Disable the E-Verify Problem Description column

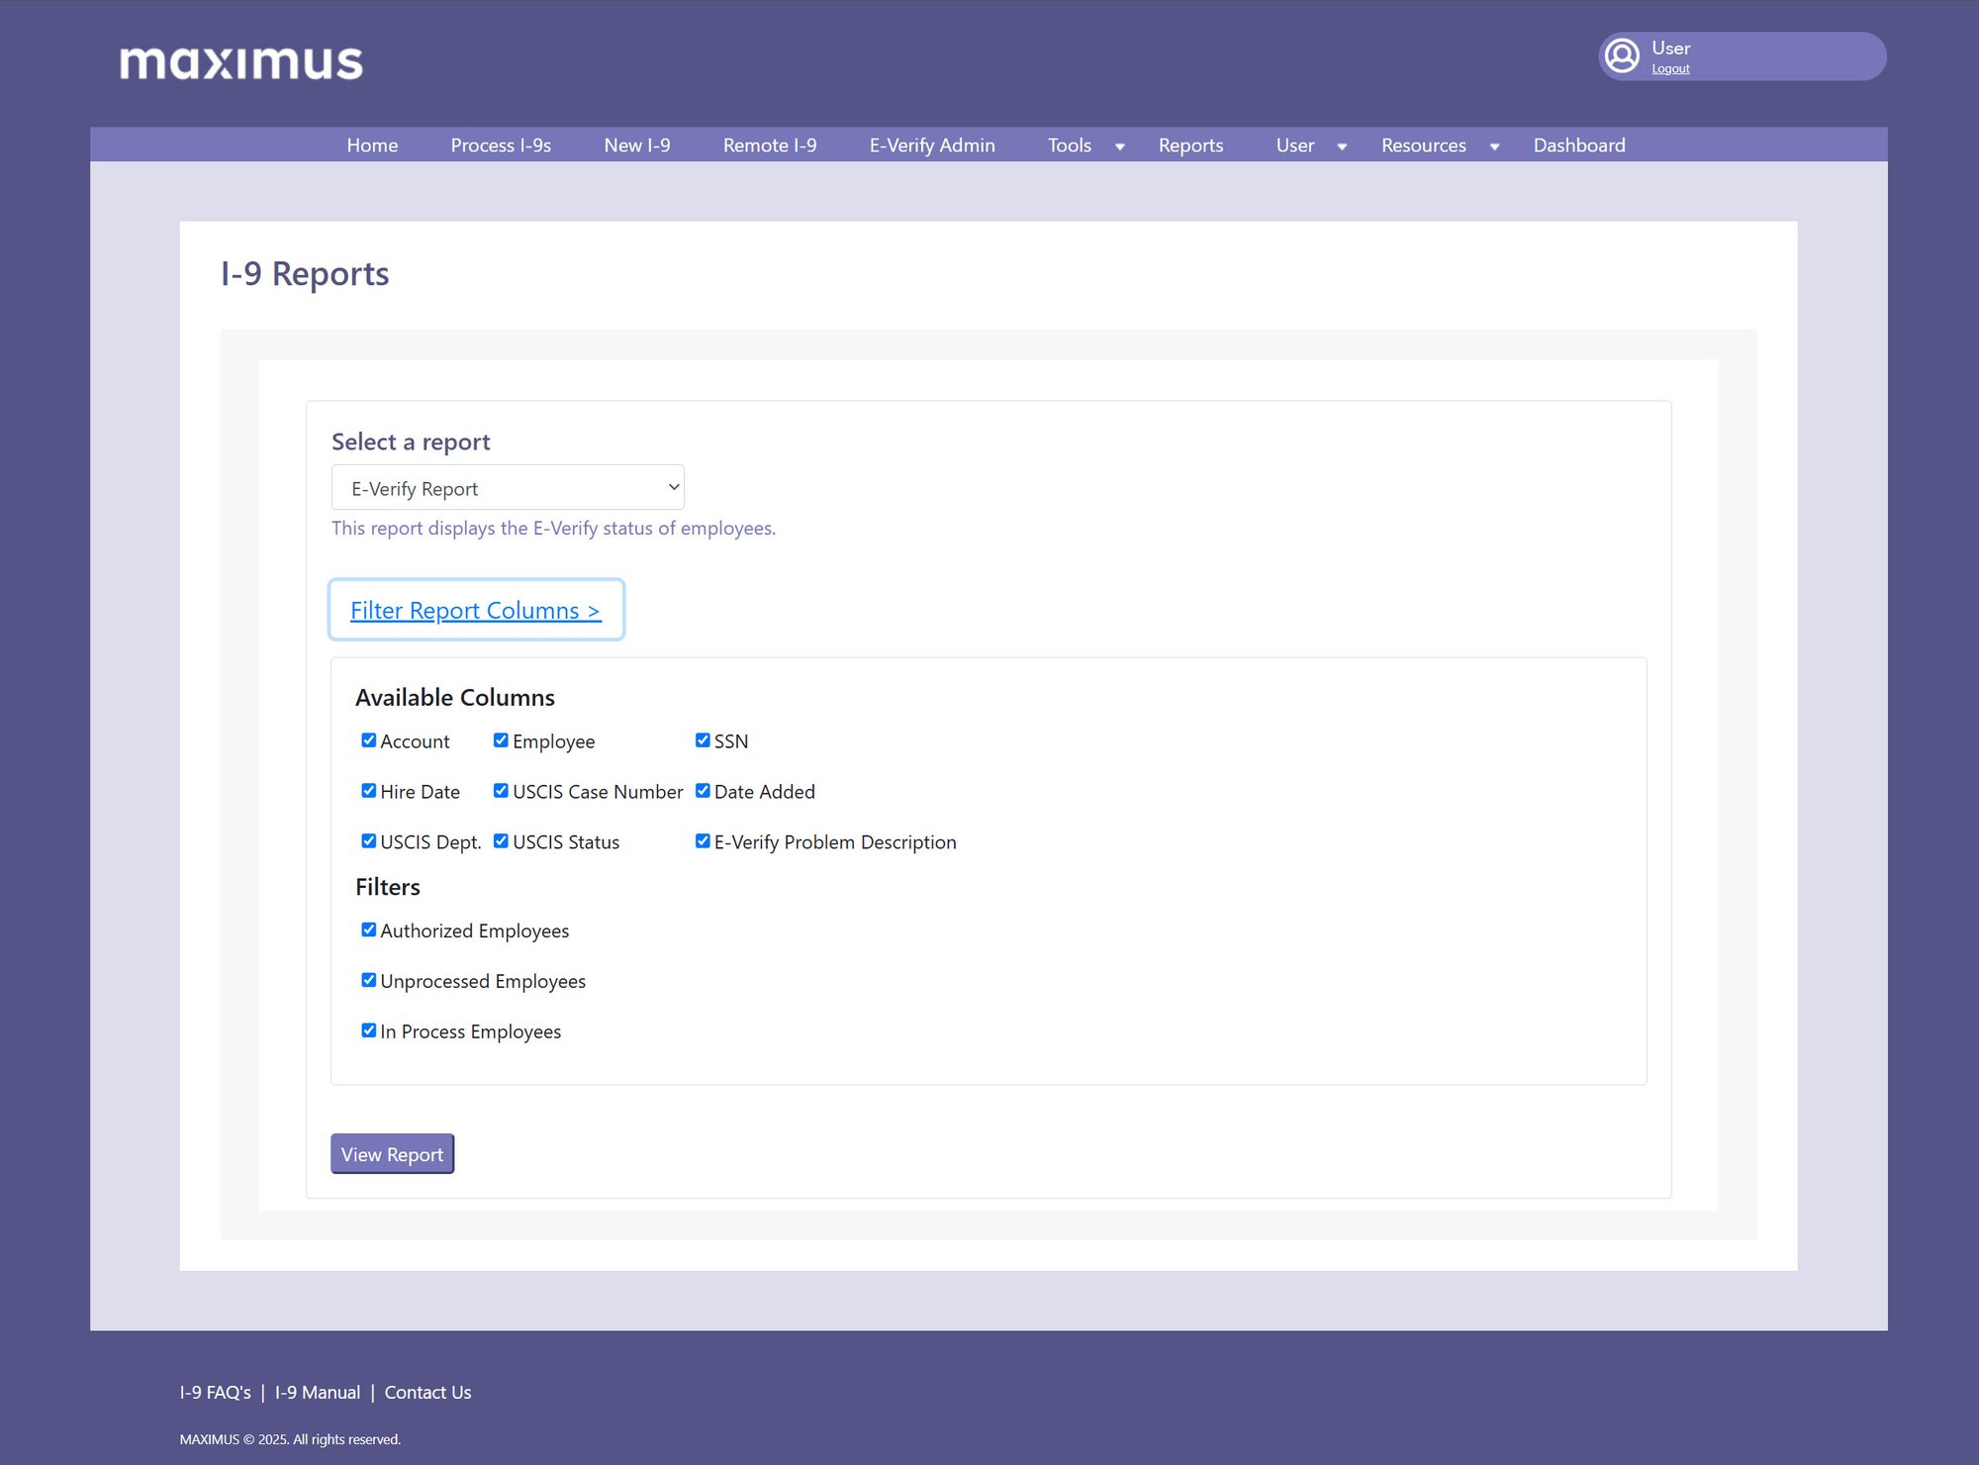pyautogui.click(x=703, y=840)
